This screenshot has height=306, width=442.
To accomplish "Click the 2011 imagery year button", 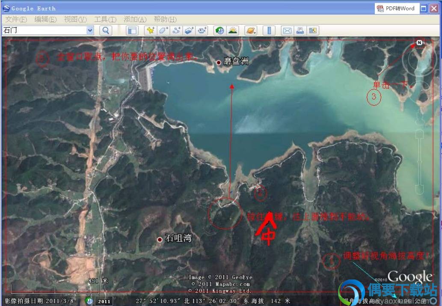I will pyautogui.click(x=104, y=301).
